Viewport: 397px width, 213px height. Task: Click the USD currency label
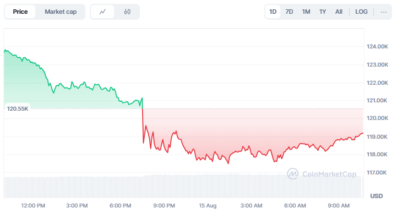377,196
